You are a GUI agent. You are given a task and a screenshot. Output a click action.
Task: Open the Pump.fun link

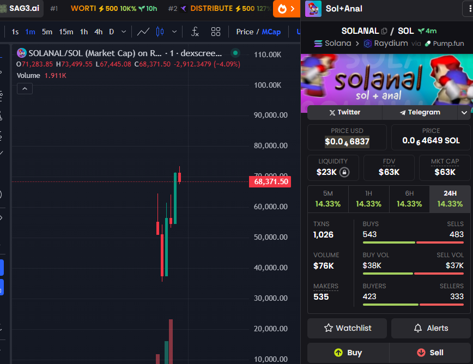(x=444, y=44)
